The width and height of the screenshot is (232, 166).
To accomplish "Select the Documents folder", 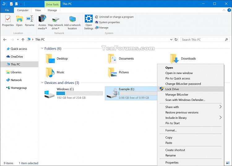I will 121,59.
